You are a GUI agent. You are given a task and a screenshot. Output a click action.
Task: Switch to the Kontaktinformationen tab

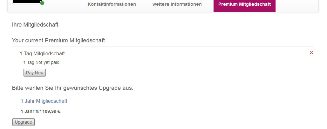[112, 4]
